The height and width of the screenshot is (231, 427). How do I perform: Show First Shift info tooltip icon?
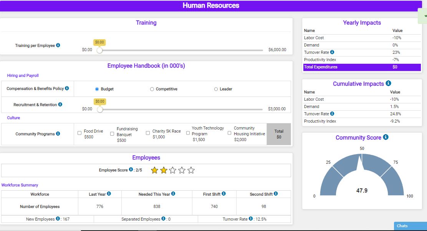[223, 194]
